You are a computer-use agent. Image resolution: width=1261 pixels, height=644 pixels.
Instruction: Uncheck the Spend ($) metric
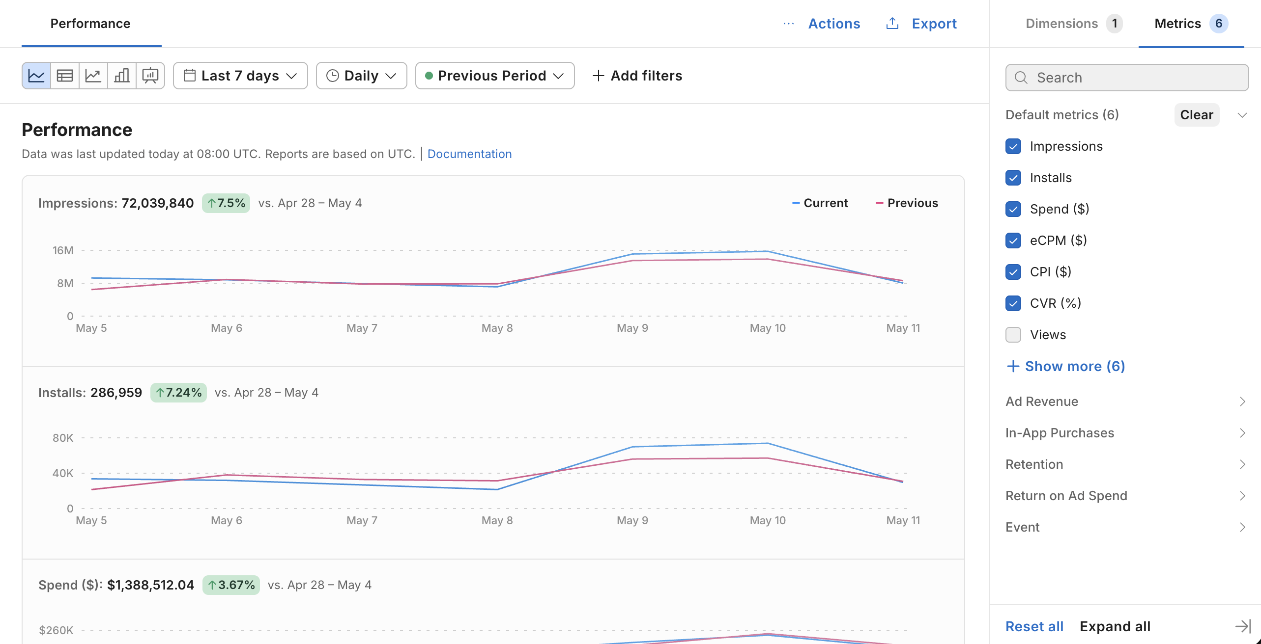(x=1013, y=209)
